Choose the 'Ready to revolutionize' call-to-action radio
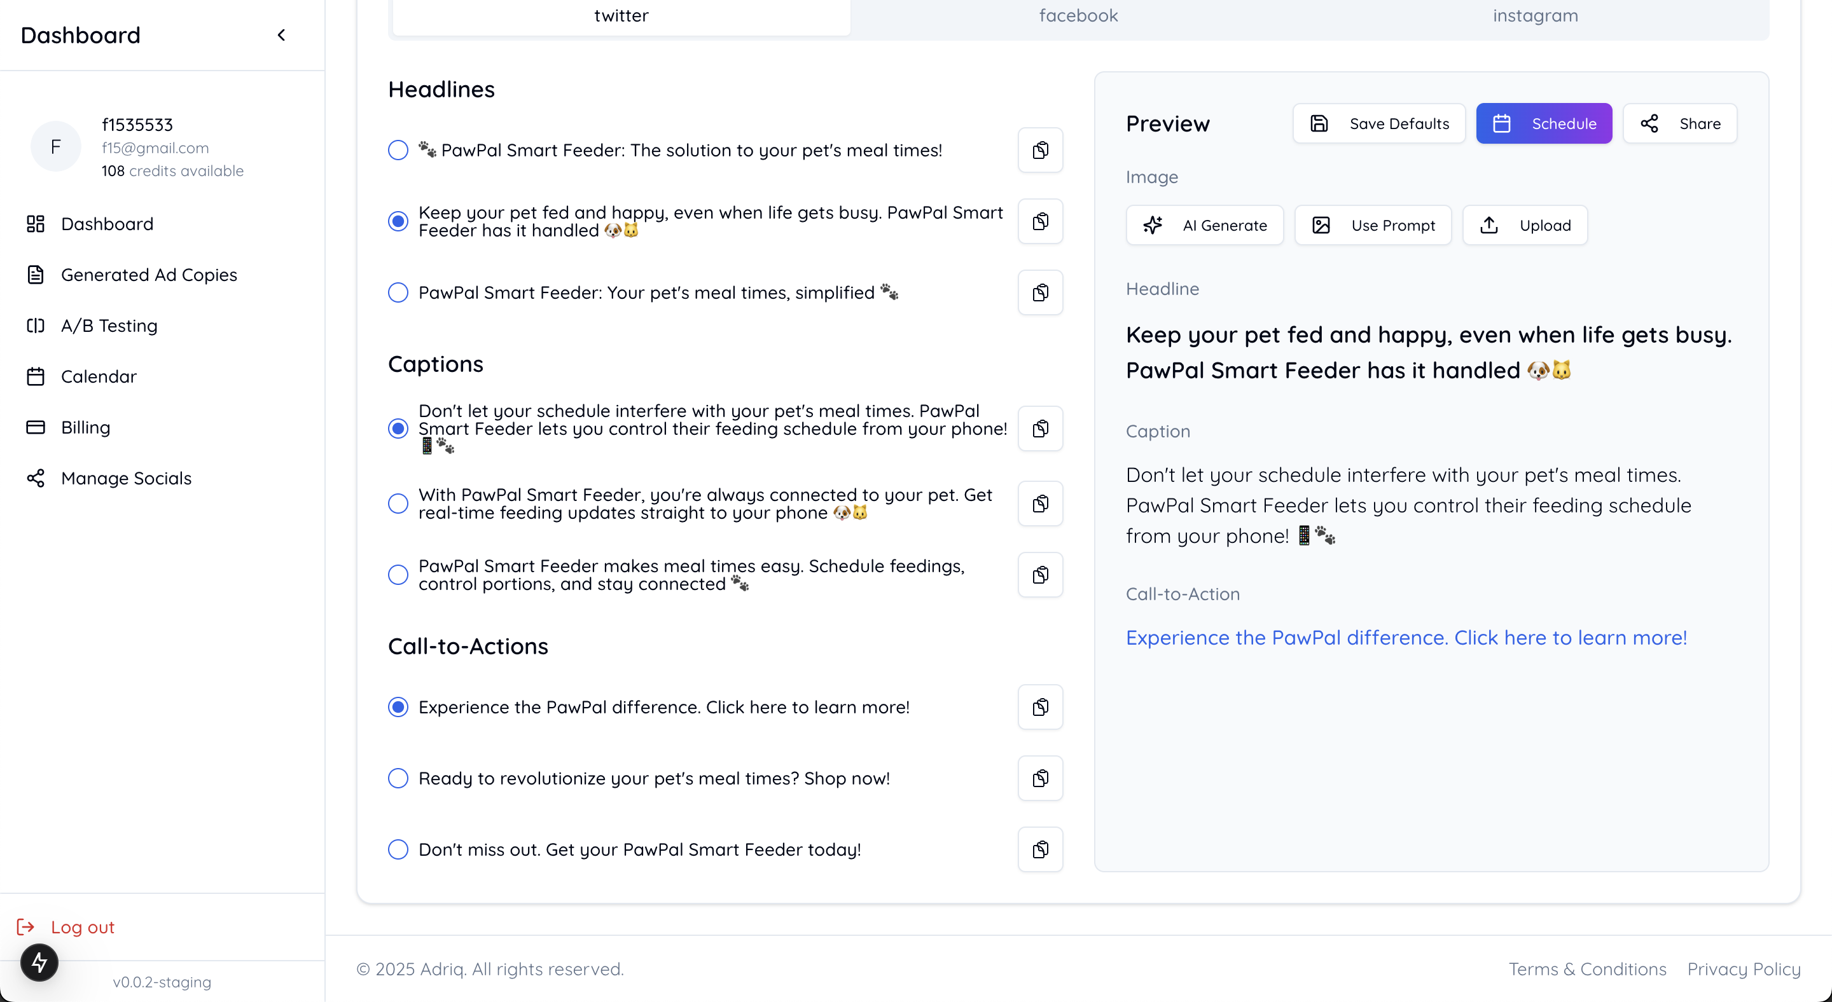The height and width of the screenshot is (1002, 1832). (x=398, y=778)
